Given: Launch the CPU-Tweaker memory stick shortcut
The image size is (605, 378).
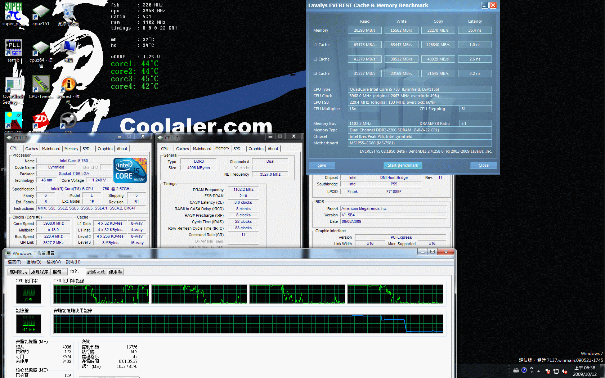Looking at the screenshot, I should [x=41, y=87].
